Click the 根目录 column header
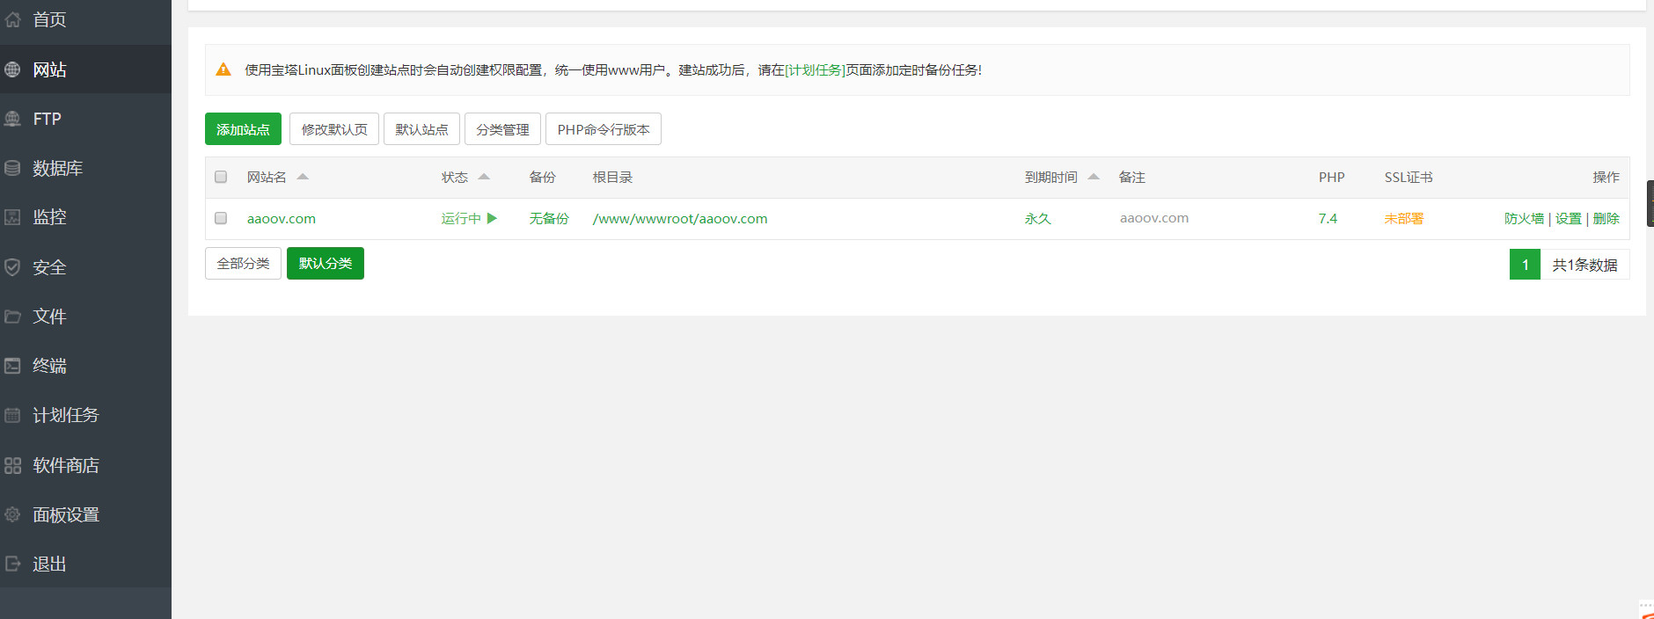 coord(612,177)
